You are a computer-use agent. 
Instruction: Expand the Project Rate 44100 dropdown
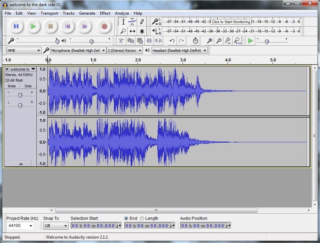point(20,226)
